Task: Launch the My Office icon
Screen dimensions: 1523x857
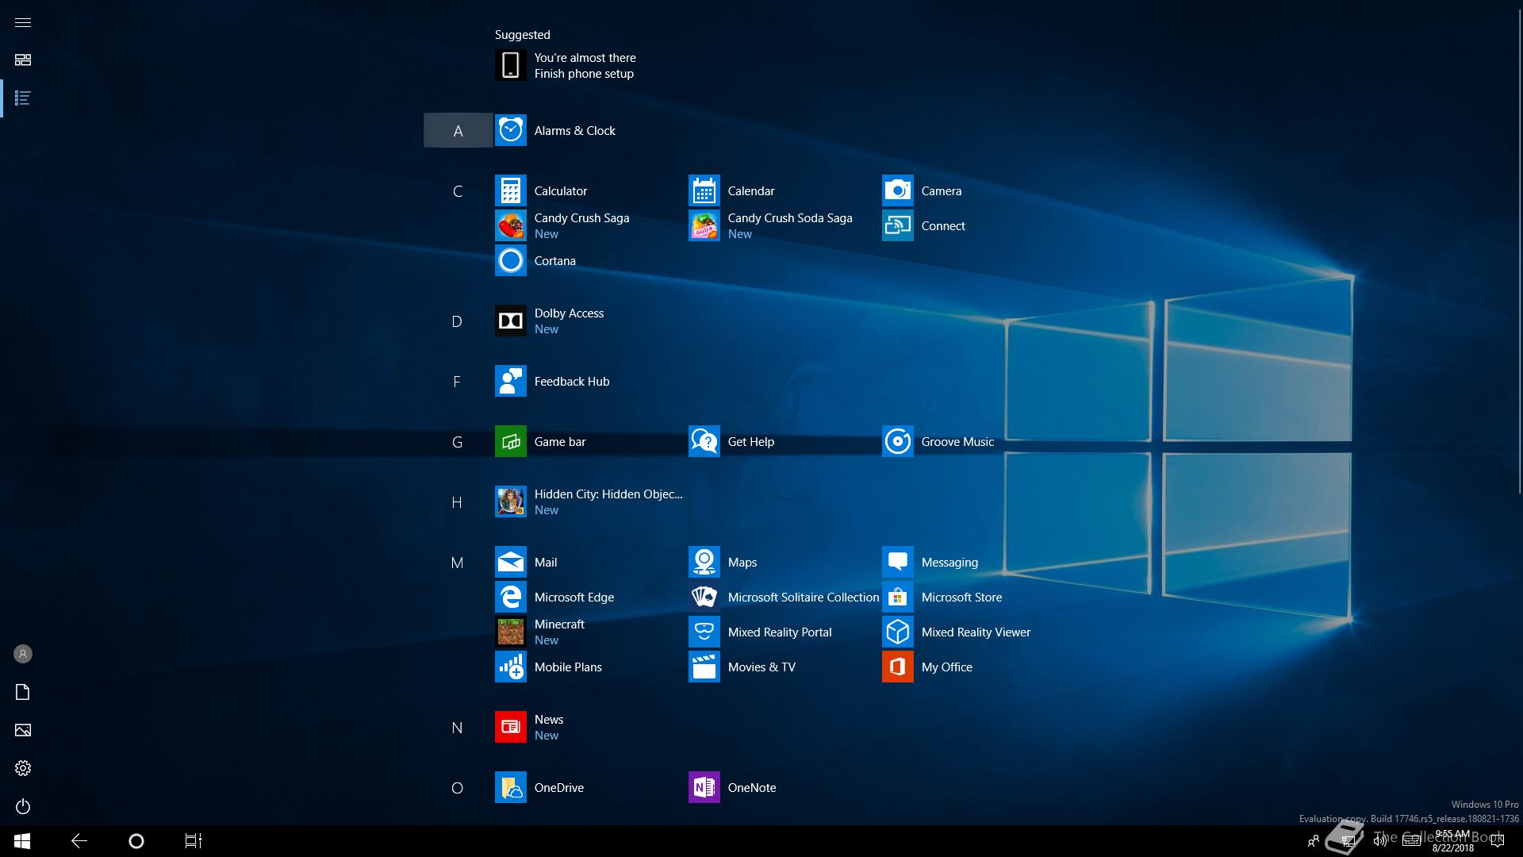Action: (897, 667)
